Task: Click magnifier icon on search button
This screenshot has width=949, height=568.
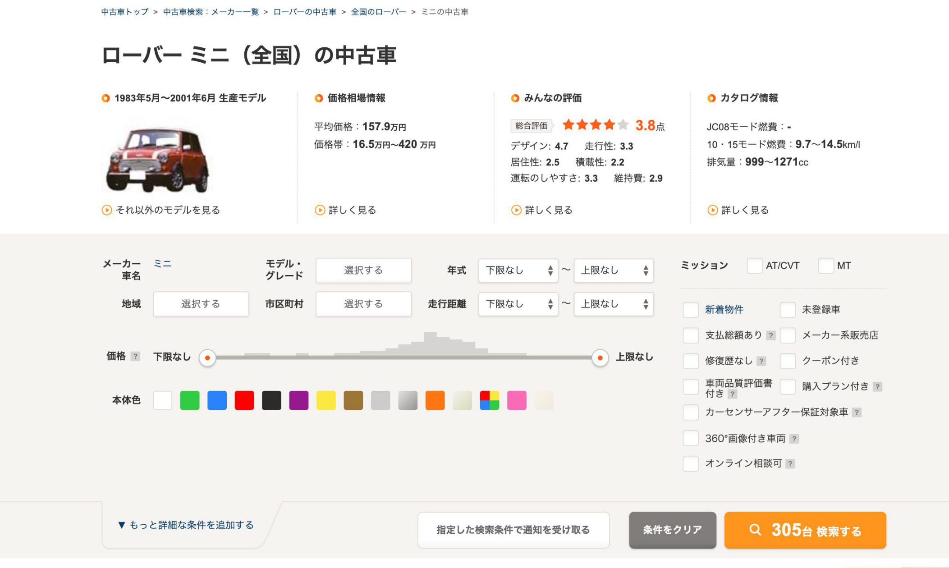Action: coord(755,530)
